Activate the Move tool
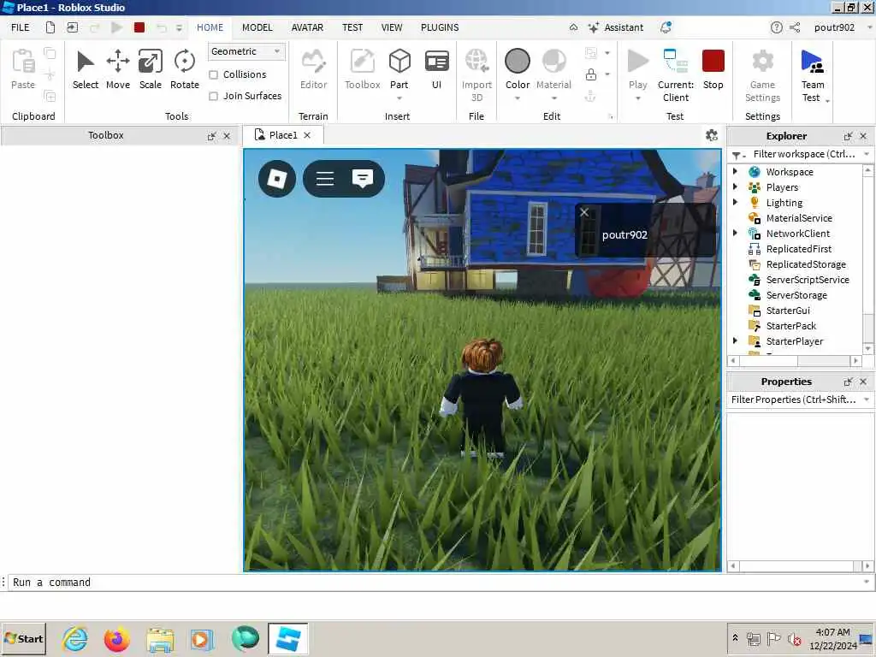Screen dimensions: 876x657 tap(118, 69)
